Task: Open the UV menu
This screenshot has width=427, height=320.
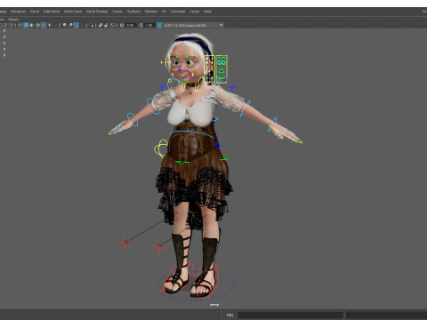Action: click(x=164, y=12)
